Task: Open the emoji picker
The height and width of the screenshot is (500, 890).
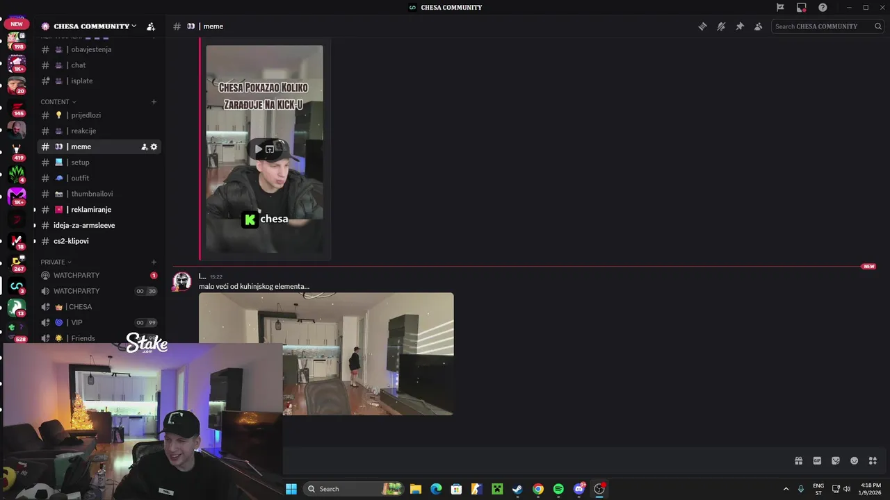Action: (855, 460)
